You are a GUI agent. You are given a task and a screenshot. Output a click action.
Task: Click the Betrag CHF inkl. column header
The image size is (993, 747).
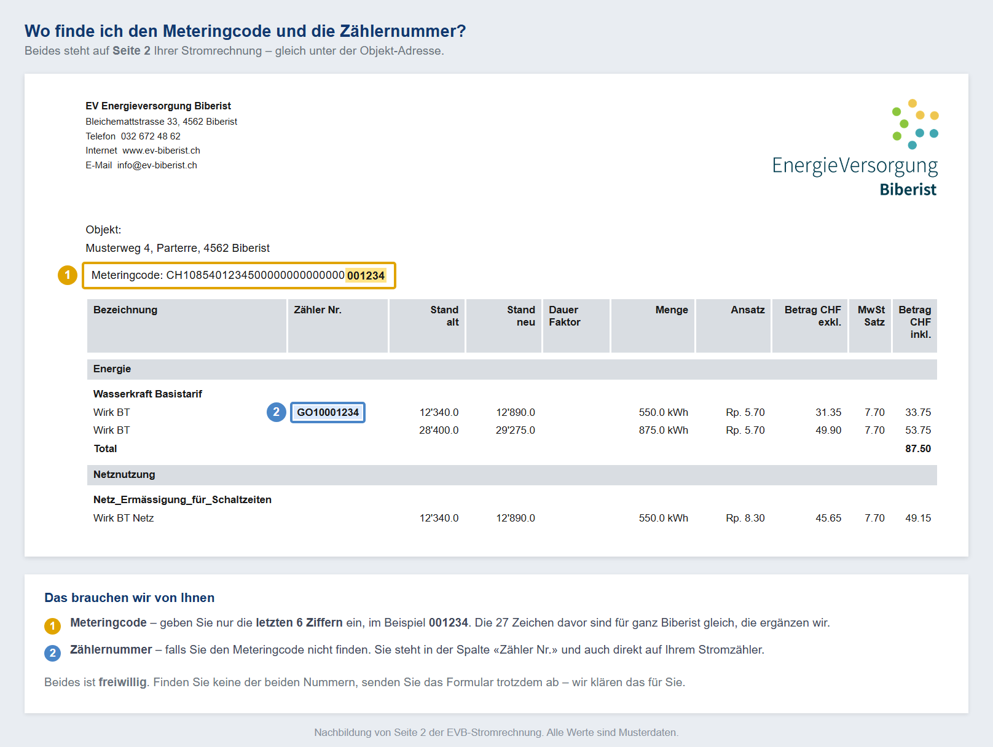915,326
